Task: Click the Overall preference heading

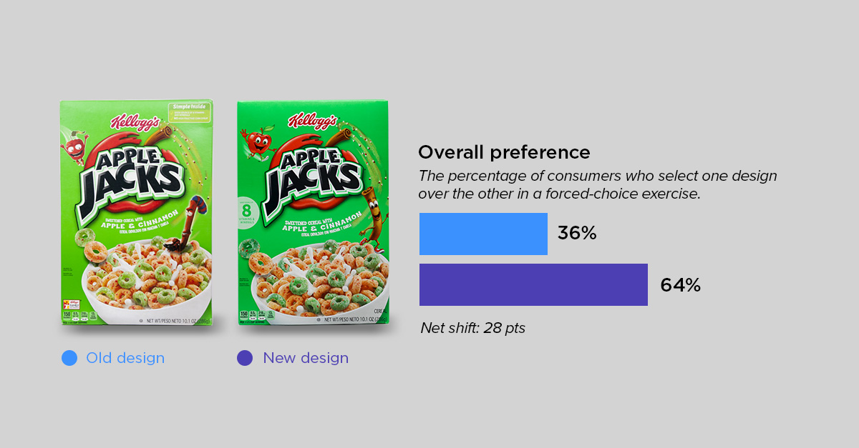Action: 505,152
